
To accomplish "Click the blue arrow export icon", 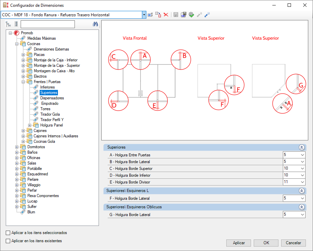I will 207,15.
